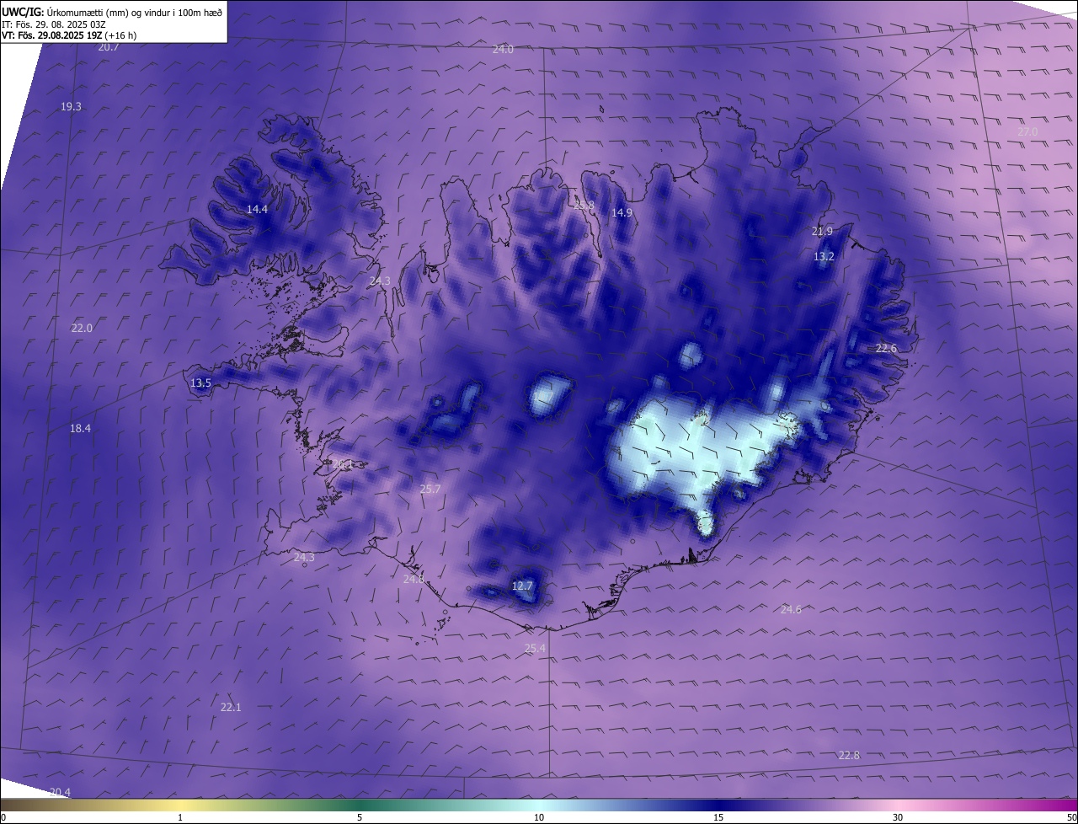Click the 21.9 value label
The image size is (1078, 824).
point(822,232)
